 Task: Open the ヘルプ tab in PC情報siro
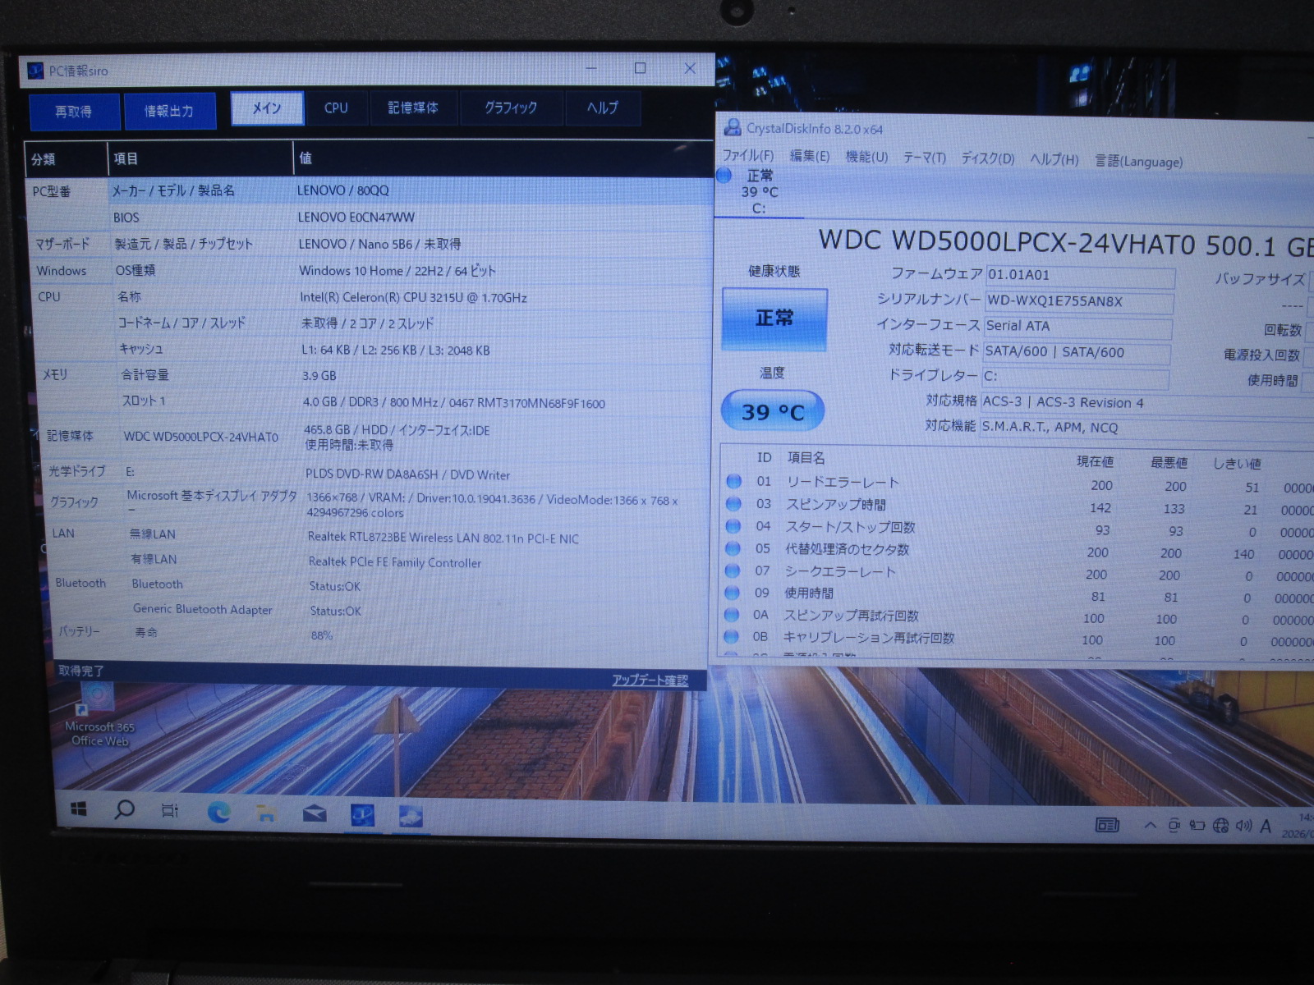[x=603, y=108]
